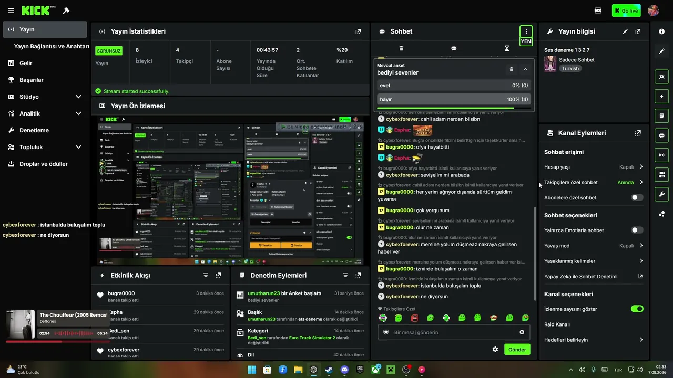Open Yayın Bağlantısı ve Anahtarı page
Viewport: 673px width, 378px height.
click(52, 46)
